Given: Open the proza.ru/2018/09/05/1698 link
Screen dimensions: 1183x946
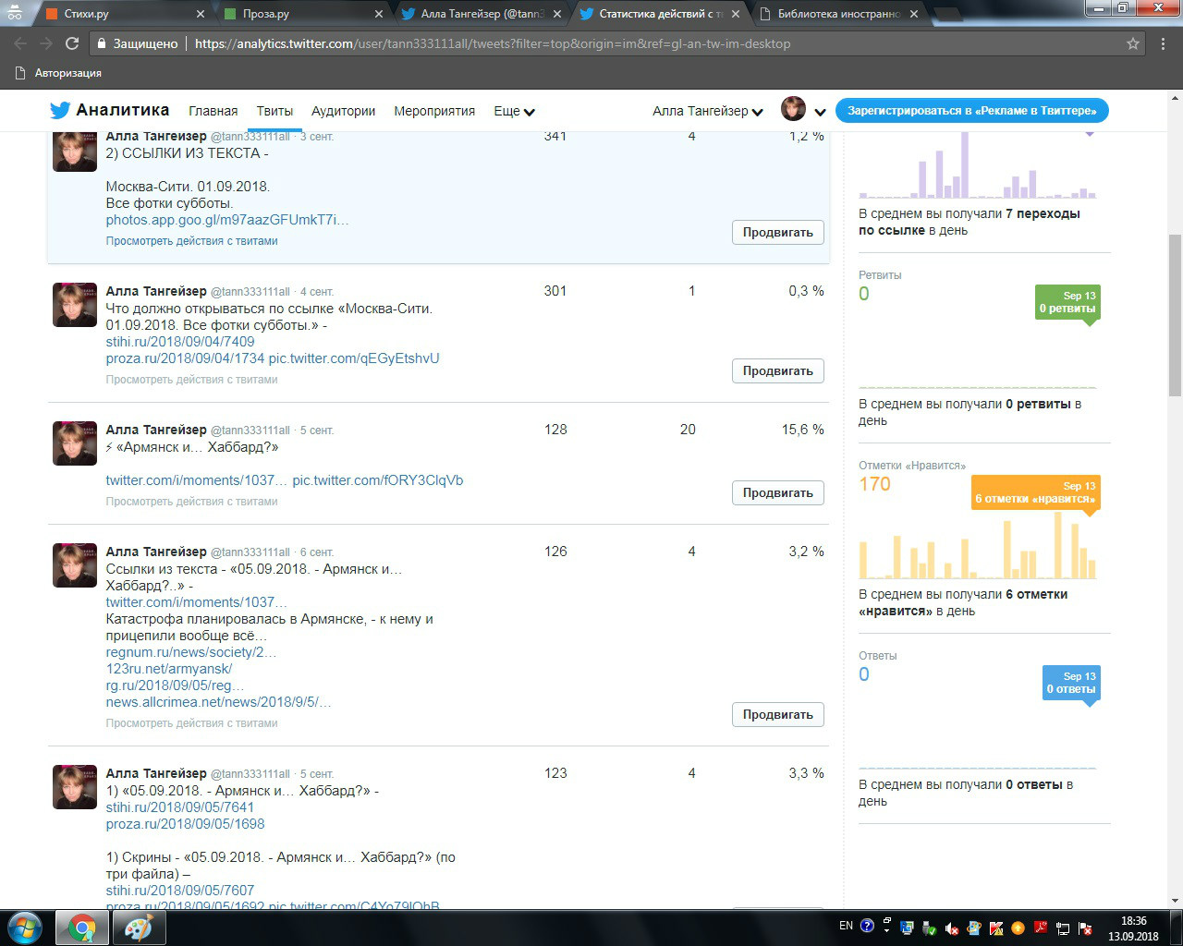Looking at the screenshot, I should [185, 824].
